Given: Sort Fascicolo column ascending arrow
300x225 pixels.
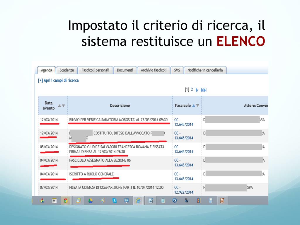Looking at the screenshot, I should [x=194, y=105].
